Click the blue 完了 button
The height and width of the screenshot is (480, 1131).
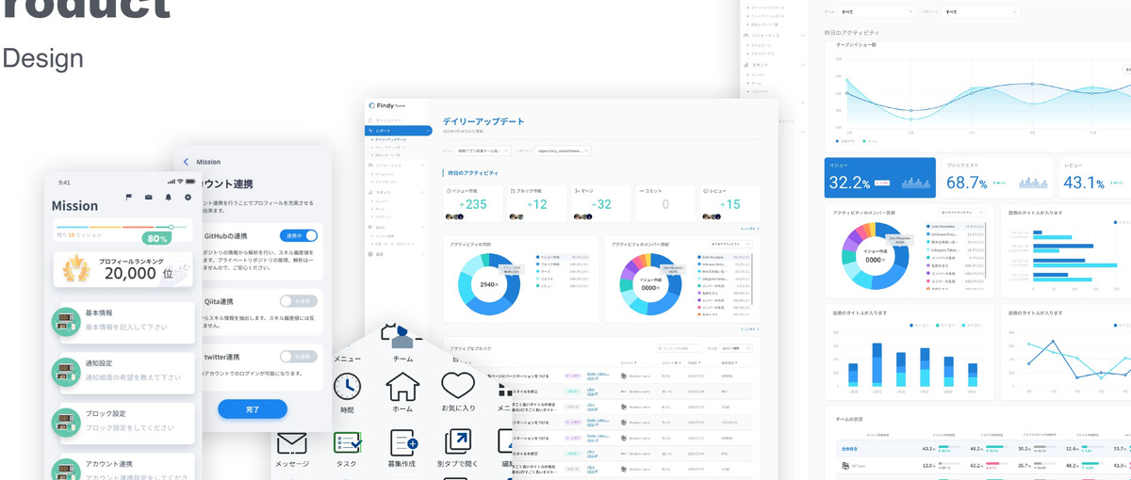253,409
